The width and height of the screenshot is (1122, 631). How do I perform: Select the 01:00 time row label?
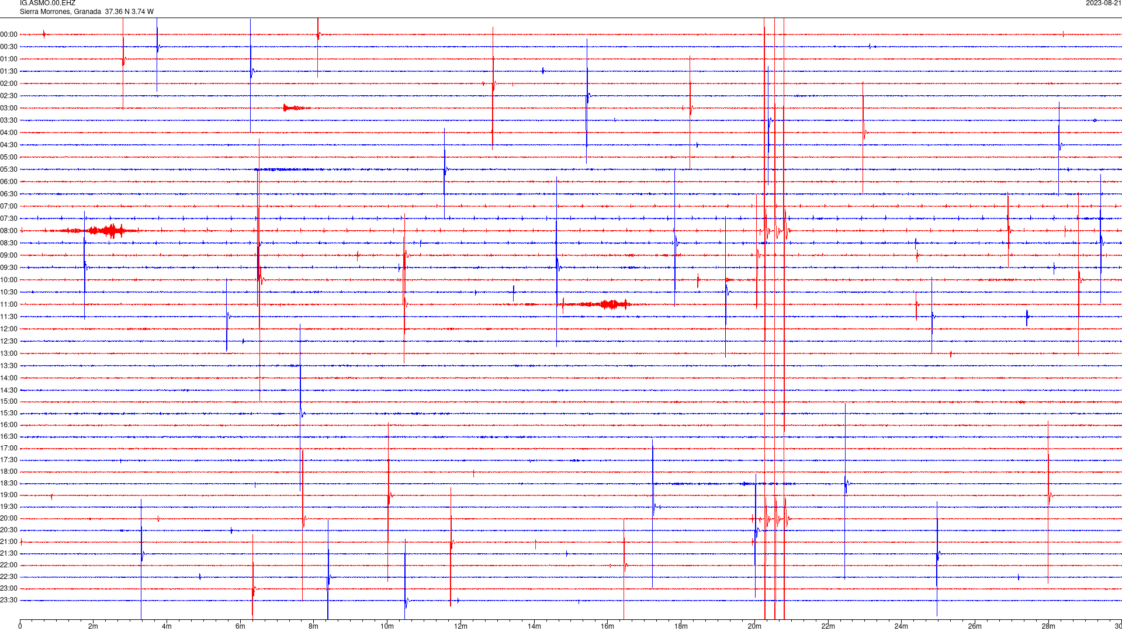(x=9, y=59)
